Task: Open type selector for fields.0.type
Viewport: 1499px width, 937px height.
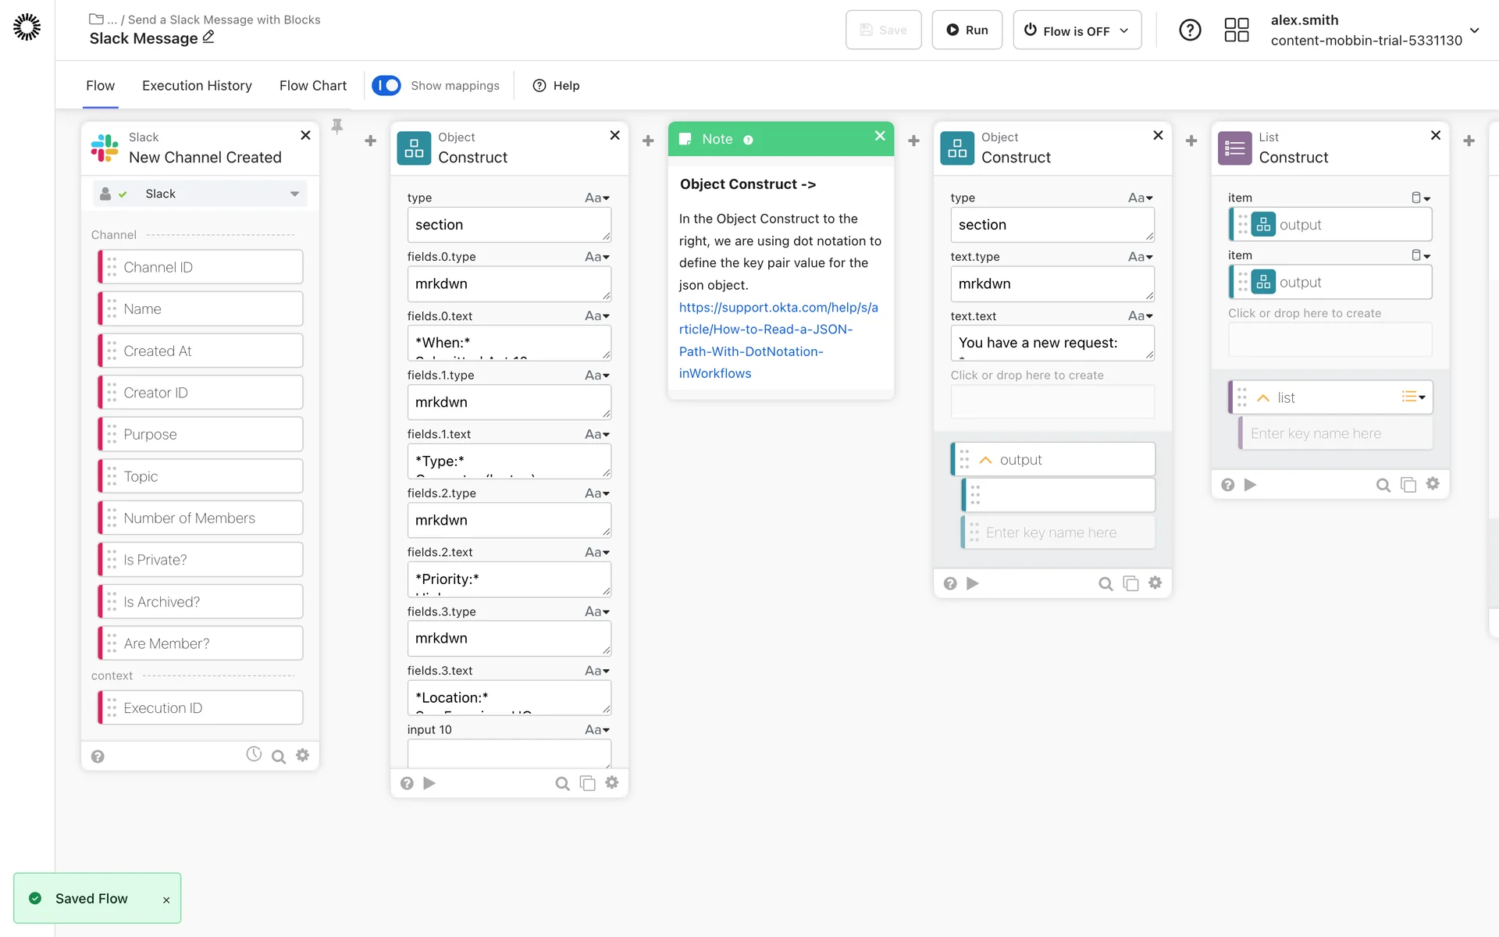Action: [x=597, y=257]
